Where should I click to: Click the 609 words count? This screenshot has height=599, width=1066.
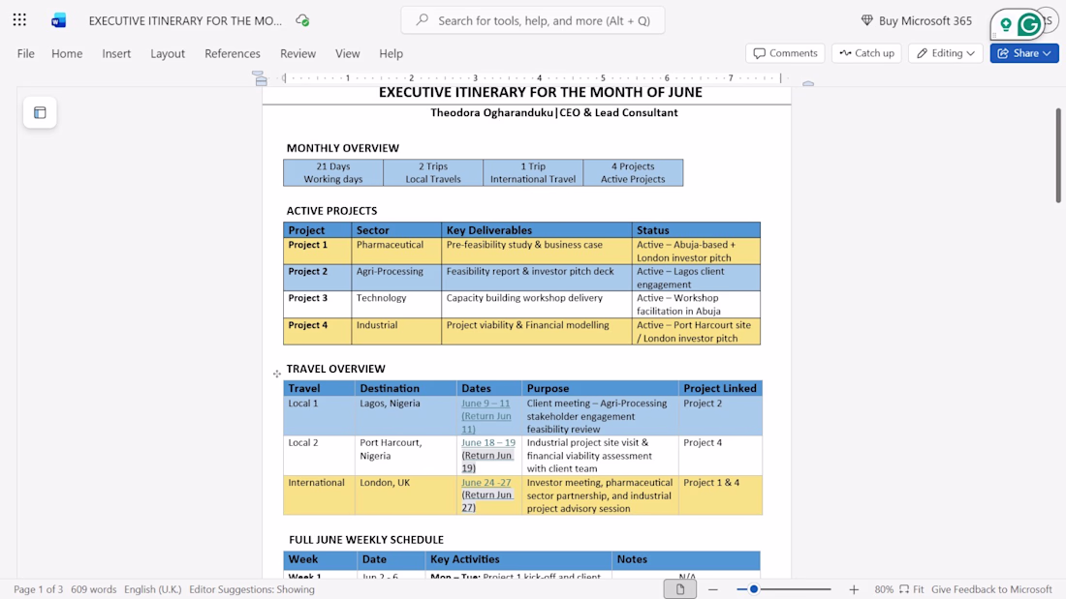coord(94,589)
